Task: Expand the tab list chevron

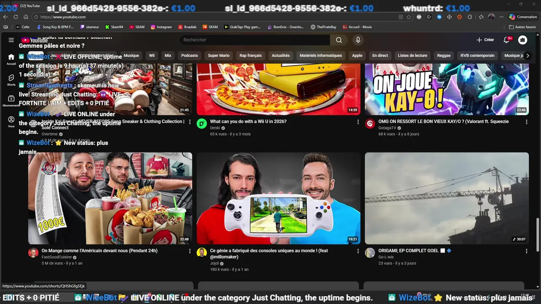Action: (x=5, y=5)
